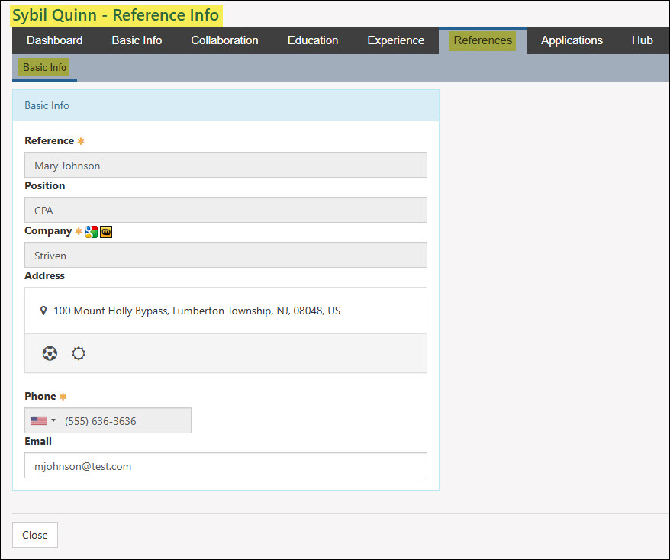Select the Reference name field showing Mary Johnson
Viewport: 670px width, 560px height.
pos(225,165)
